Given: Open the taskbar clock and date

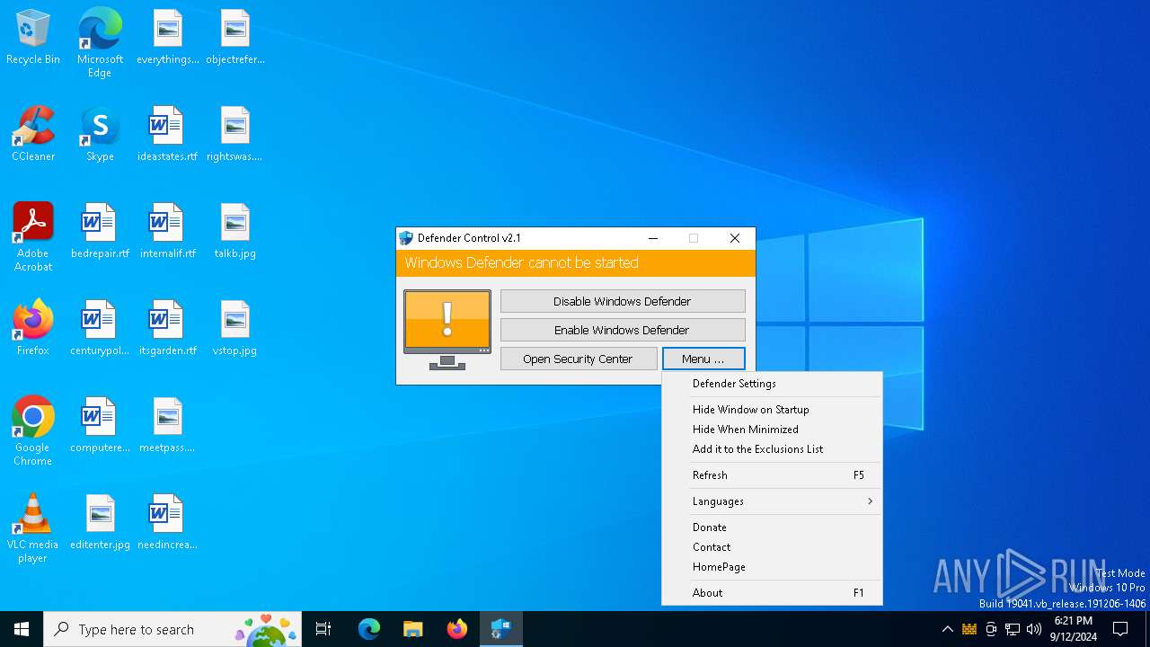Looking at the screenshot, I should coord(1074,629).
